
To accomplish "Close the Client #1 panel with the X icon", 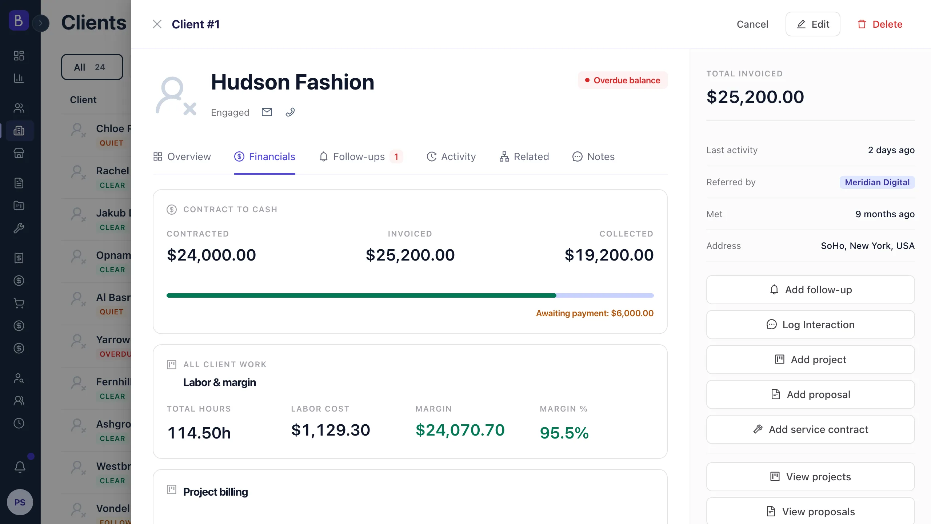I will [157, 24].
